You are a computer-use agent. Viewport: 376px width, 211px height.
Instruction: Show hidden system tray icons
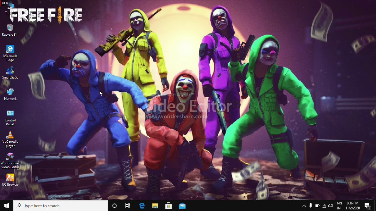(304, 206)
